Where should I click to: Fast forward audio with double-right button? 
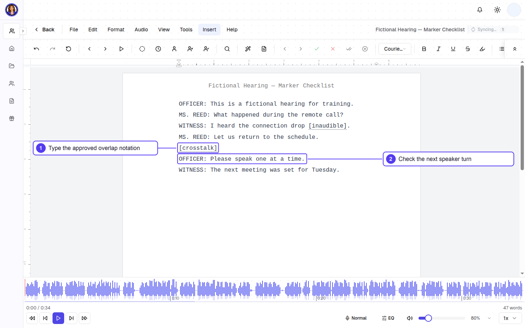(85, 318)
